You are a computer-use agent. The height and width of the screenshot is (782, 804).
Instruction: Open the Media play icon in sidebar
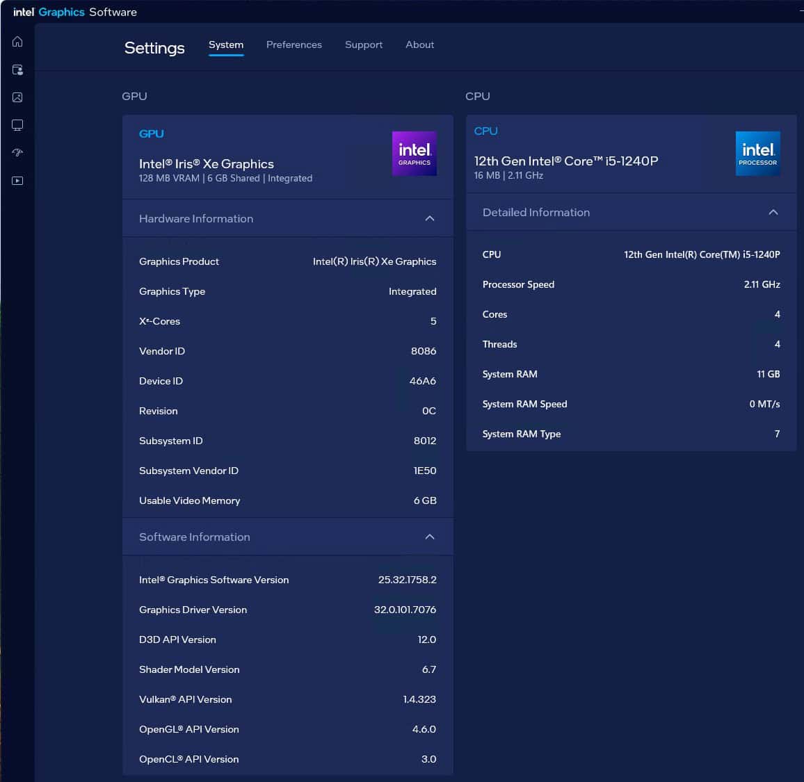(17, 181)
